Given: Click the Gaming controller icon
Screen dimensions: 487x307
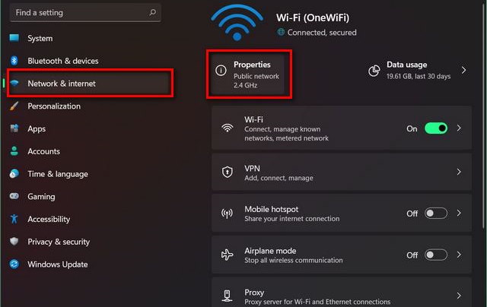Looking at the screenshot, I should (14, 196).
